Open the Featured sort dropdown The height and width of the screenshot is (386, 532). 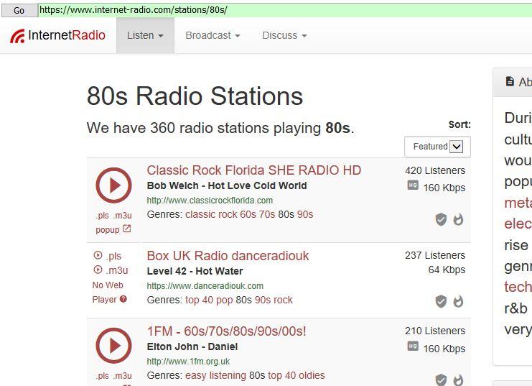pyautogui.click(x=437, y=147)
